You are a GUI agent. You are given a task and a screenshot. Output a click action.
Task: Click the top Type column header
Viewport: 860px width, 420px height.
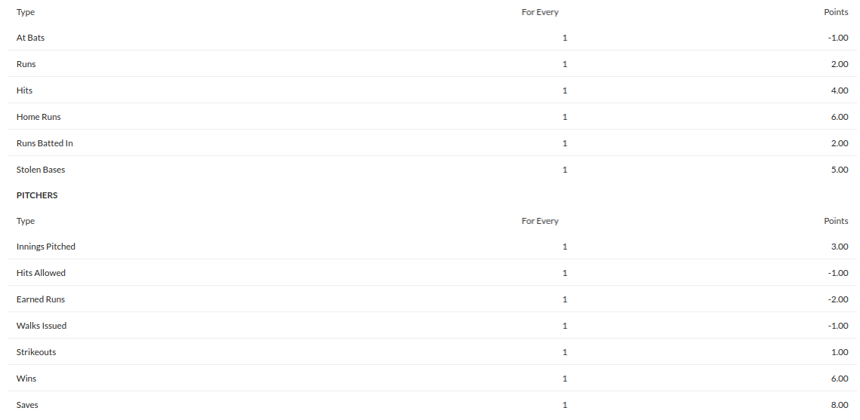point(25,12)
